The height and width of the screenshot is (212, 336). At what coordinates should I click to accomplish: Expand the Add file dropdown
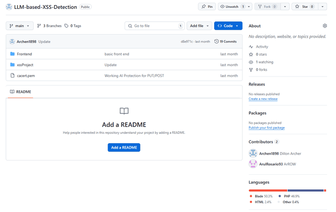(x=199, y=26)
